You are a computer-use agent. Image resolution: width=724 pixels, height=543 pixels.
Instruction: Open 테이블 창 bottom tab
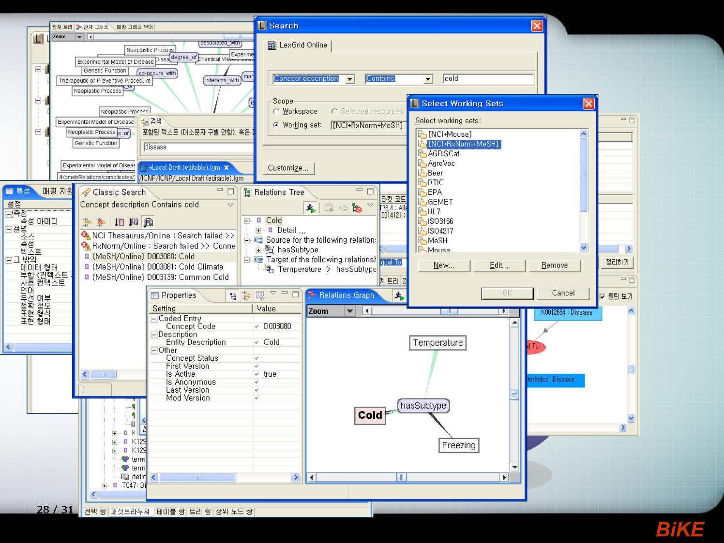point(170,512)
